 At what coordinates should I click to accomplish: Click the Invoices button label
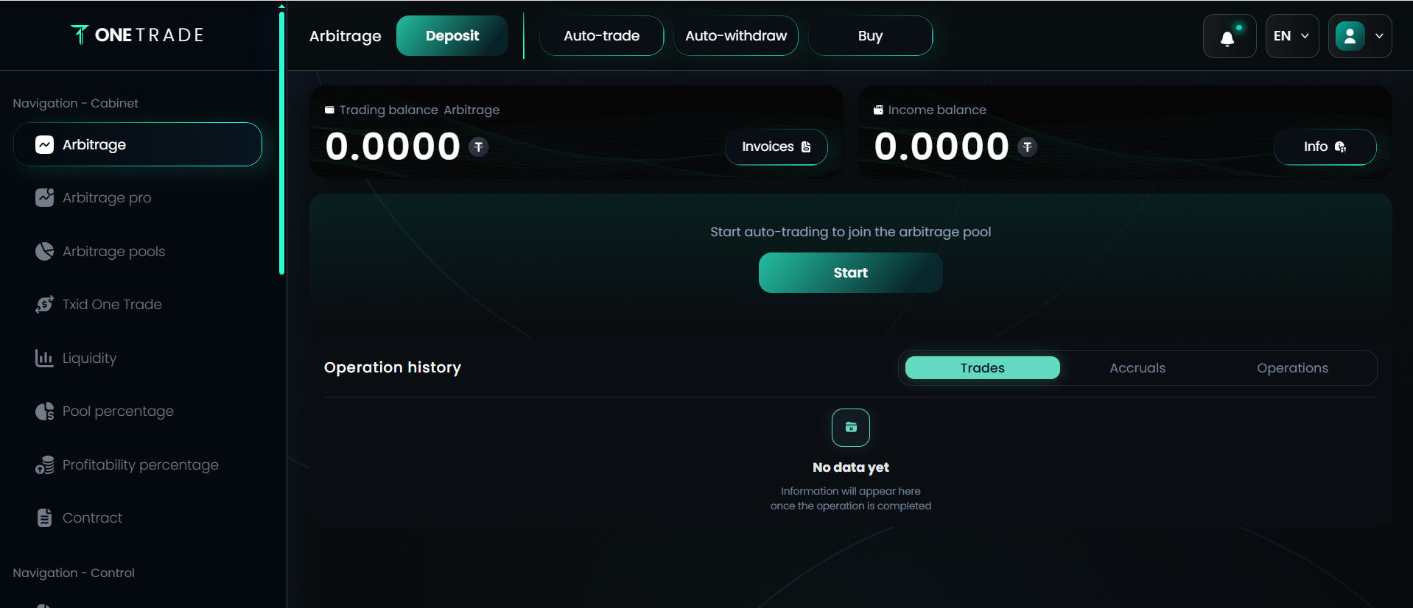[x=768, y=146]
